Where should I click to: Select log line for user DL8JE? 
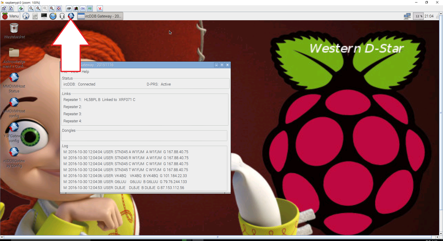pyautogui.click(x=124, y=187)
